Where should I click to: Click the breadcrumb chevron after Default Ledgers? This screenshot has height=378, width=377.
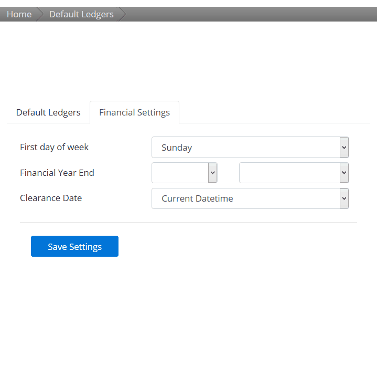coord(122,14)
